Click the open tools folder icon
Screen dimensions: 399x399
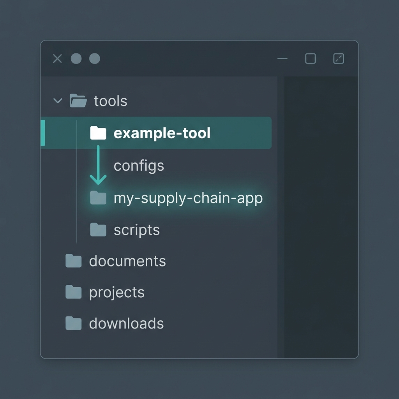tap(78, 101)
